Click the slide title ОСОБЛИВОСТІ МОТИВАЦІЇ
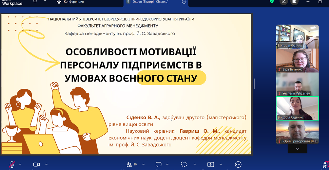This screenshot has width=329, height=170. tap(131, 51)
